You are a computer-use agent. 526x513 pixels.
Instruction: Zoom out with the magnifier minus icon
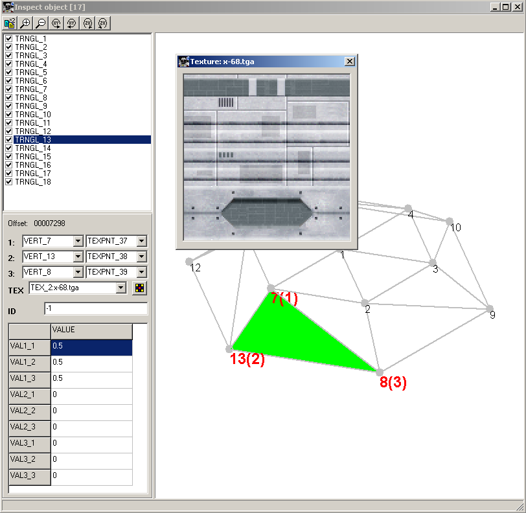pos(40,23)
